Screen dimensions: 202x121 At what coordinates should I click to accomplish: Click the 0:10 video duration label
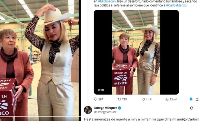pyautogui.click(x=101, y=90)
